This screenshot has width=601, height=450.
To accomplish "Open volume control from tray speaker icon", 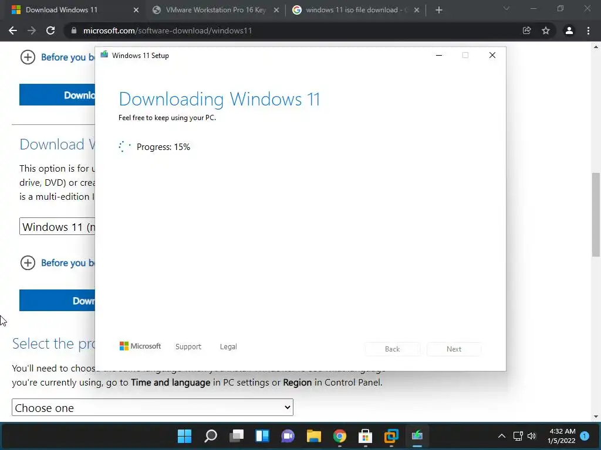I will [x=532, y=436].
